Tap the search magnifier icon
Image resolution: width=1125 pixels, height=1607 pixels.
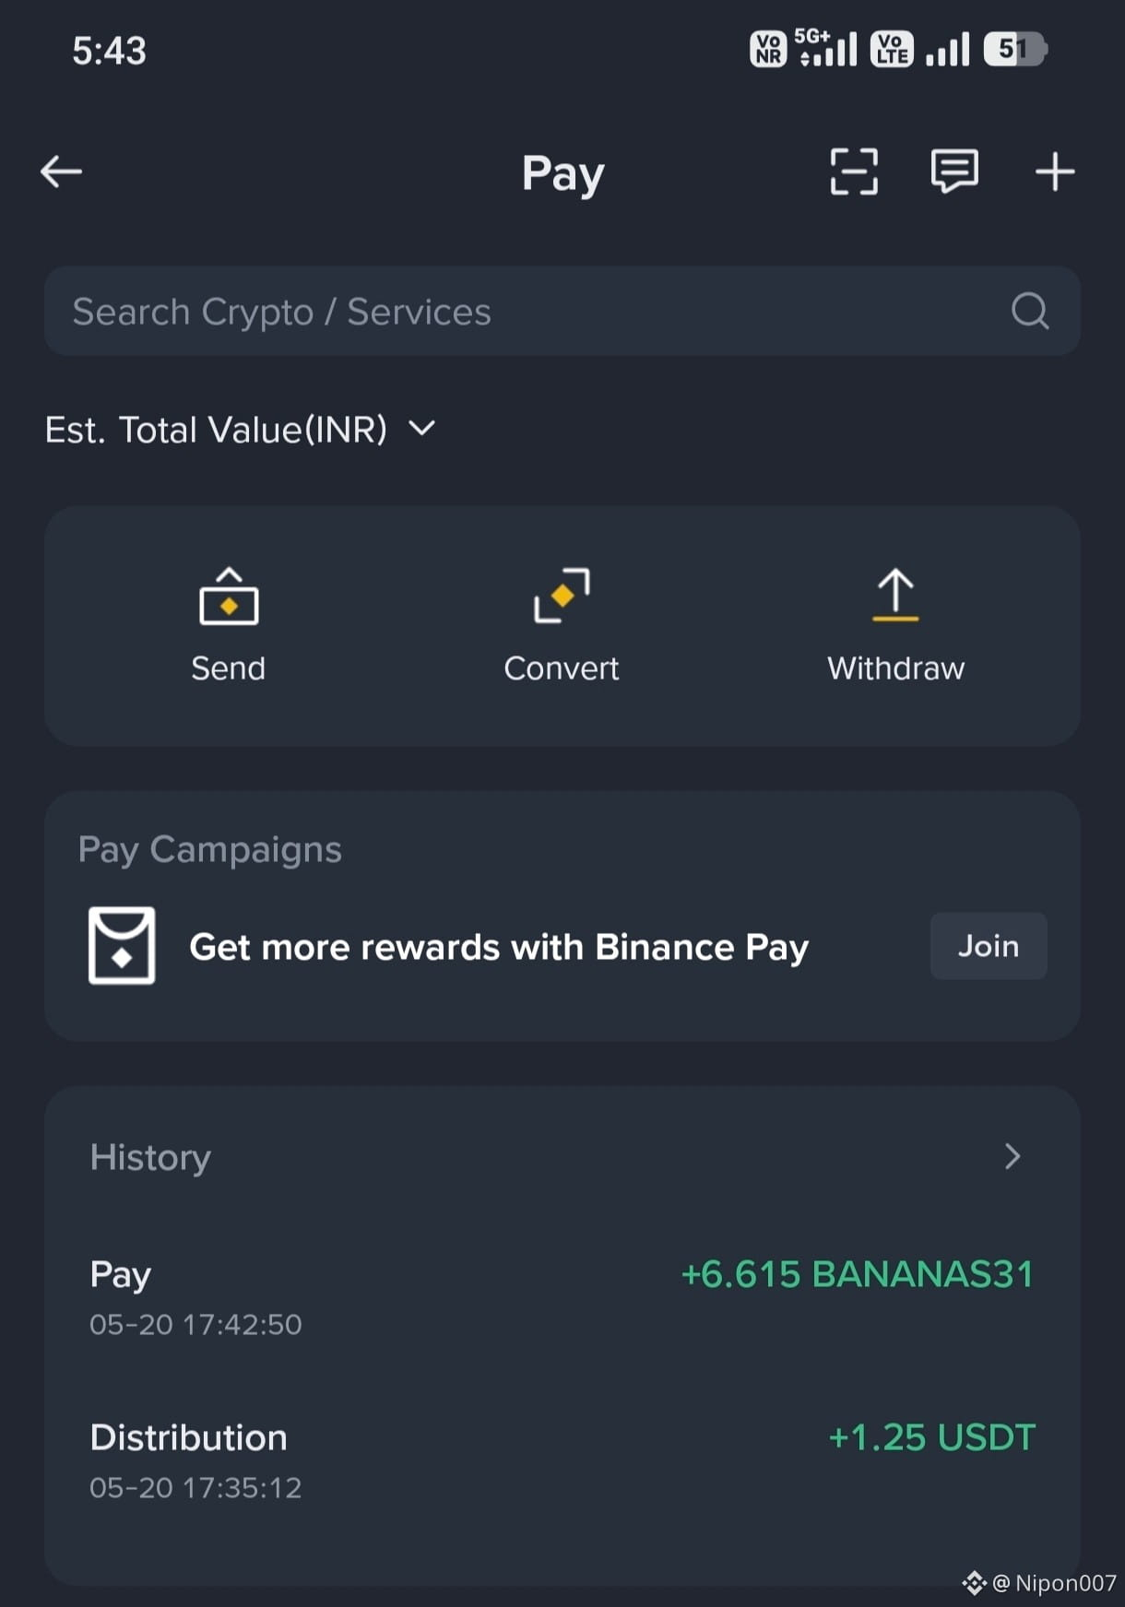[1030, 311]
